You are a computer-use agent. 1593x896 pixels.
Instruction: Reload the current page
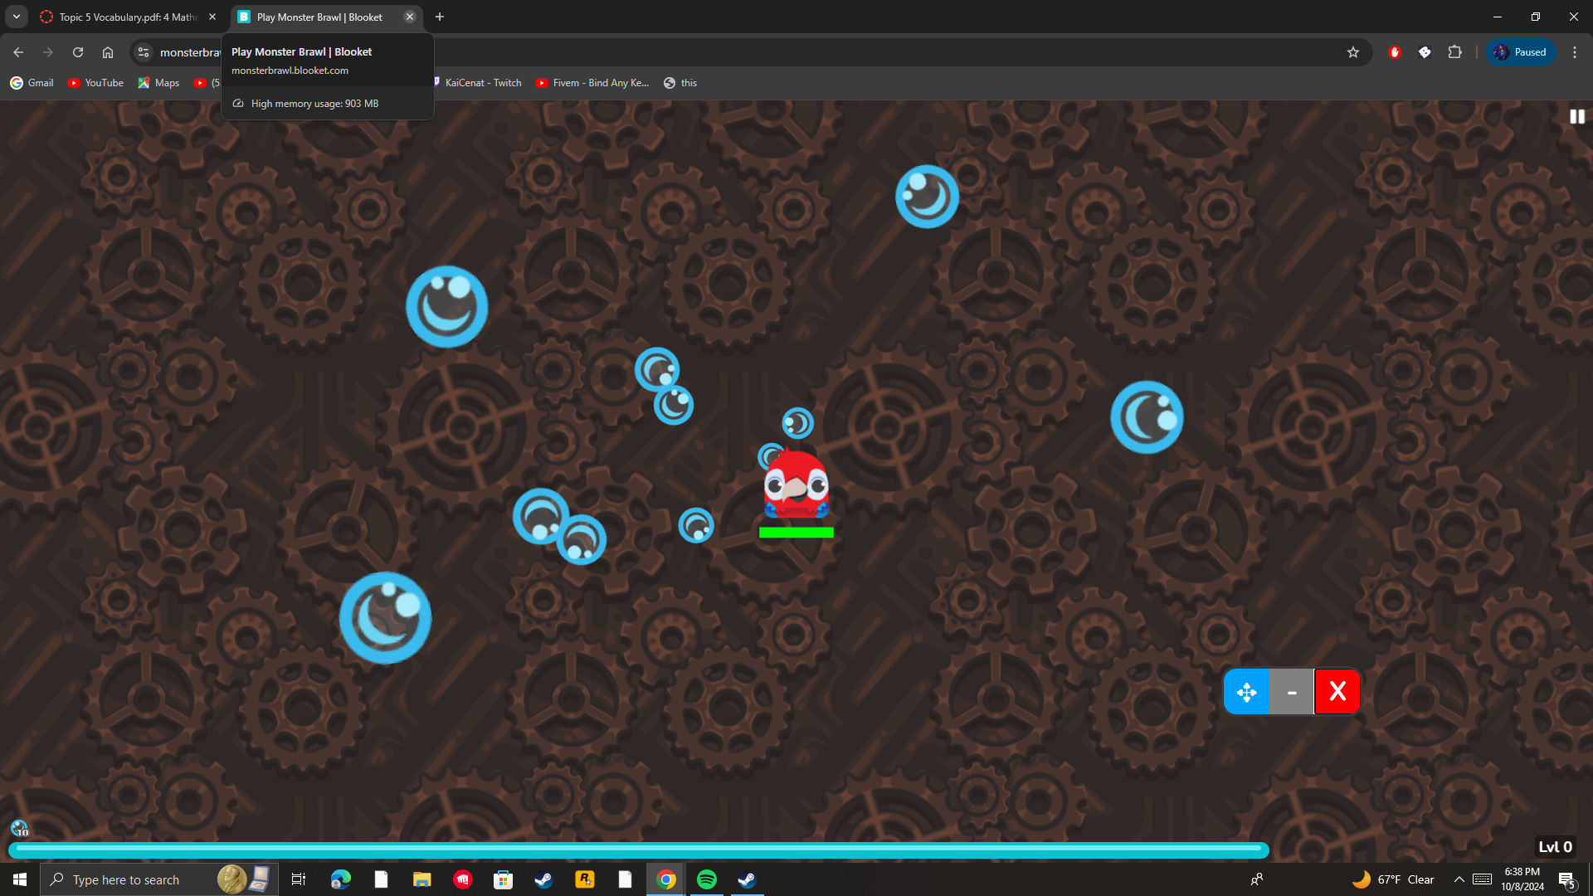pyautogui.click(x=78, y=52)
